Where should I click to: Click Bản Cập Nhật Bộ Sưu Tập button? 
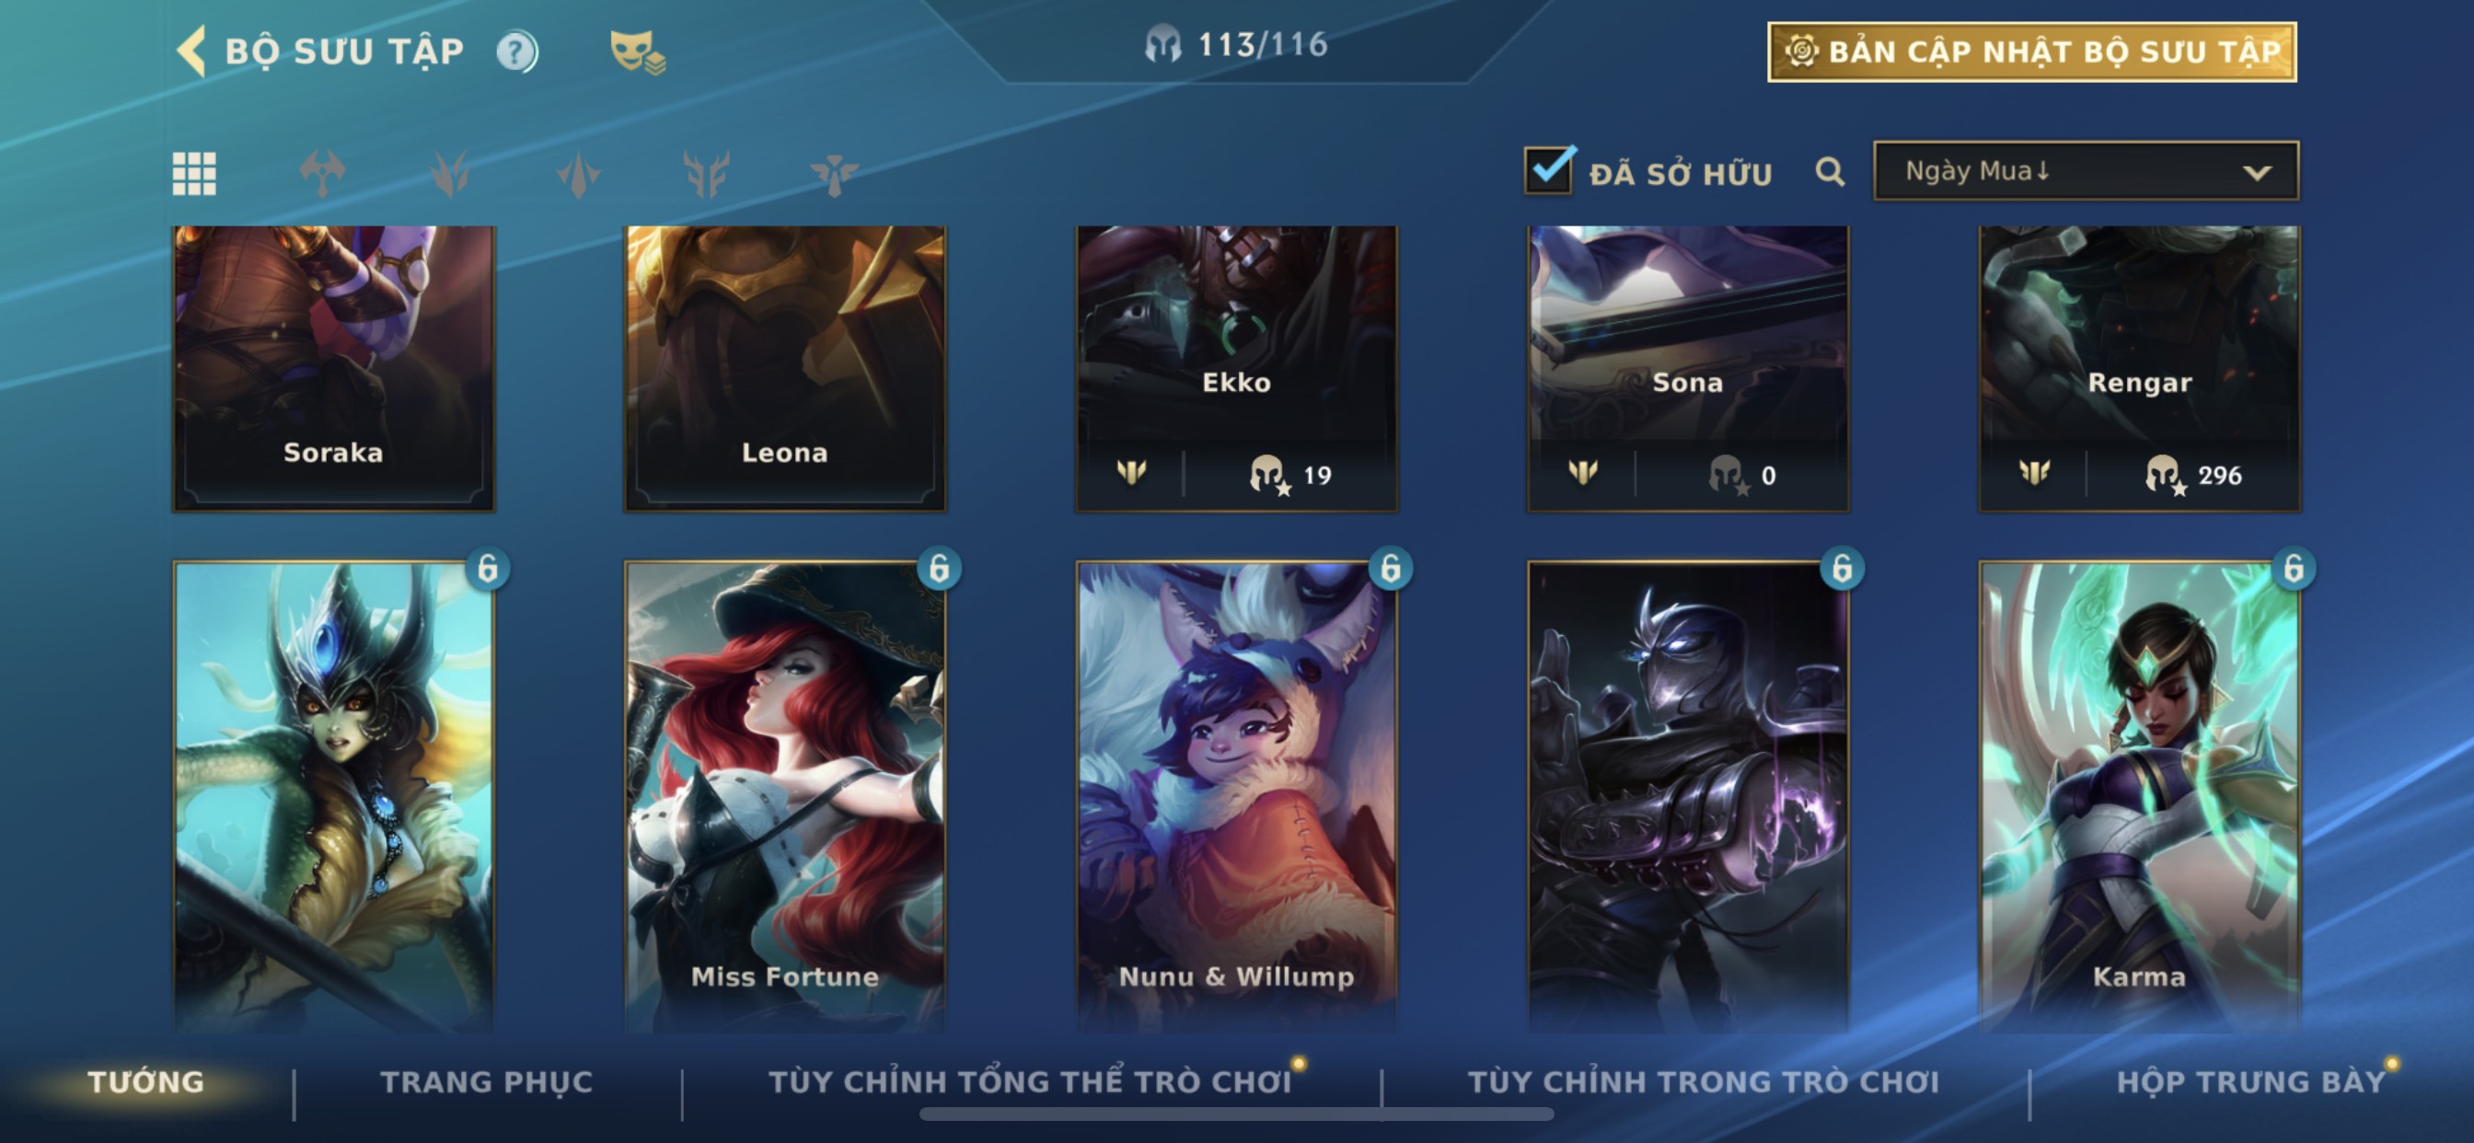pyautogui.click(x=2032, y=52)
